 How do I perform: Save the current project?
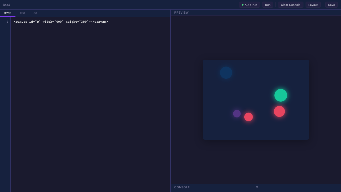[x=331, y=5]
